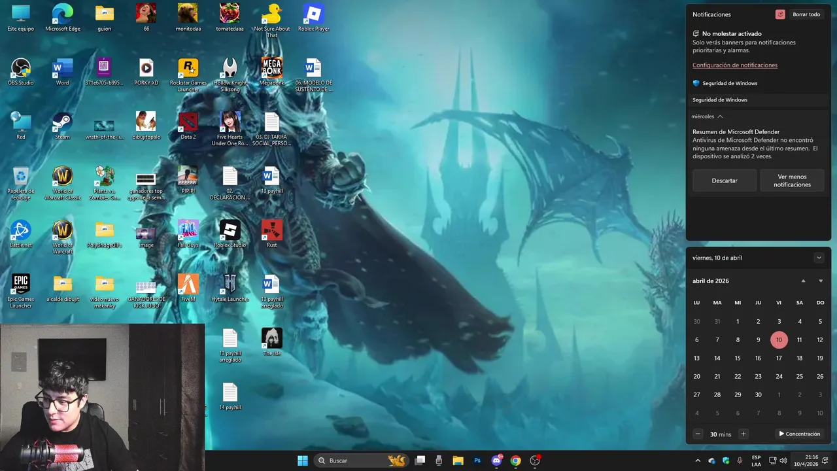Select the Five Hearts Under One Roof icon
The width and height of the screenshot is (837, 471).
point(230,129)
